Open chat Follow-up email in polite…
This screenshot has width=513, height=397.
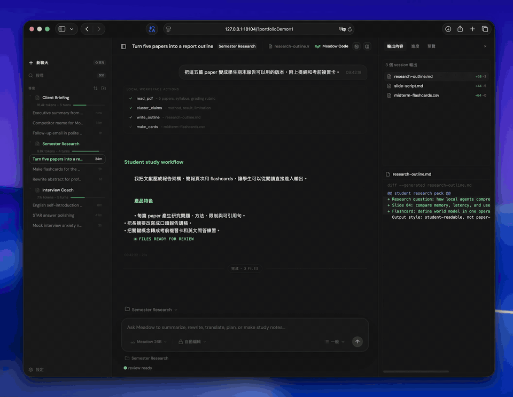(67, 133)
